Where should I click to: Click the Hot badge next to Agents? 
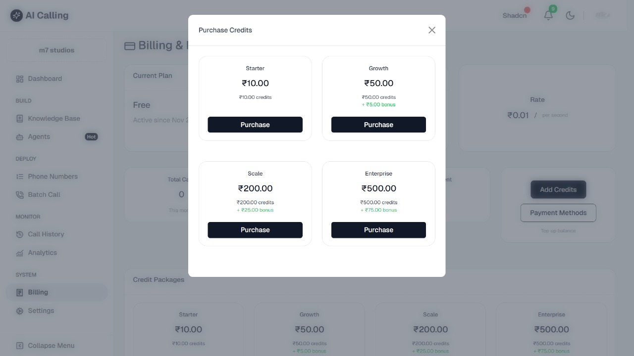coord(91,136)
